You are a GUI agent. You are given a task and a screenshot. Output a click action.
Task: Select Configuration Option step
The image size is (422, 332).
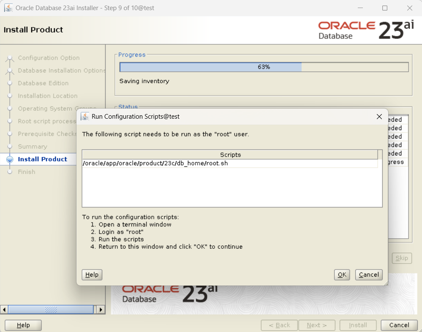(49, 58)
